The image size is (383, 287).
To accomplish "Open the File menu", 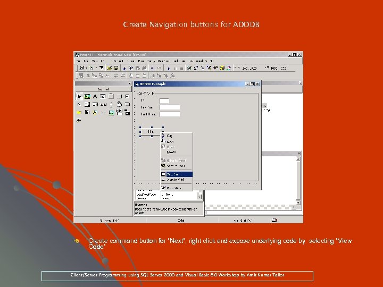I will [78, 61].
